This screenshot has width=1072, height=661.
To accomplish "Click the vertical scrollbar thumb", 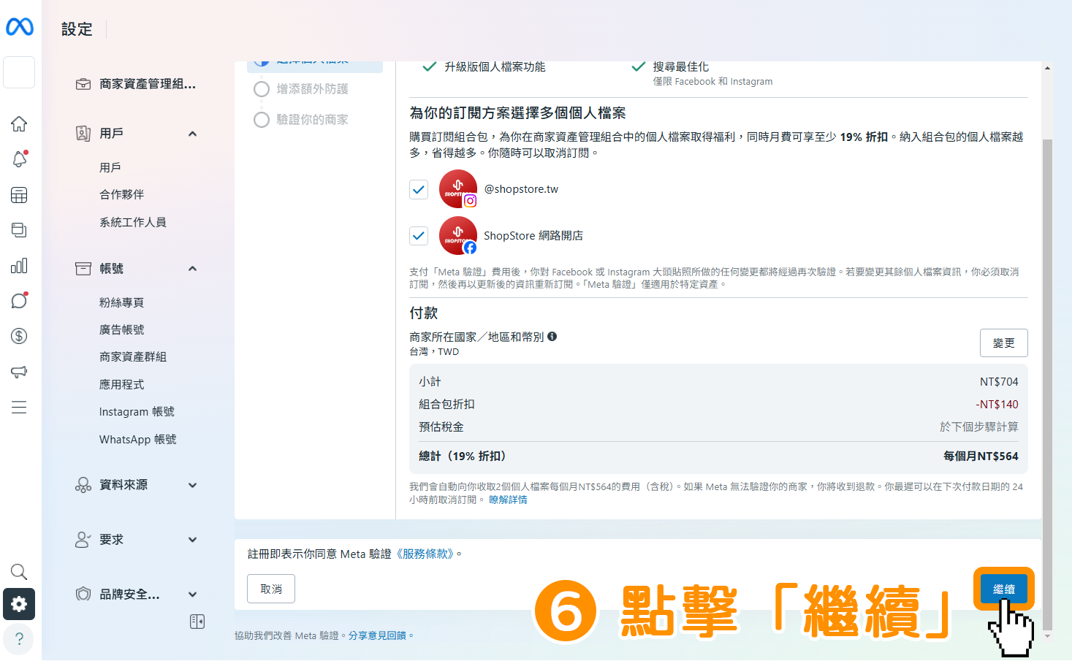I will click(1047, 383).
